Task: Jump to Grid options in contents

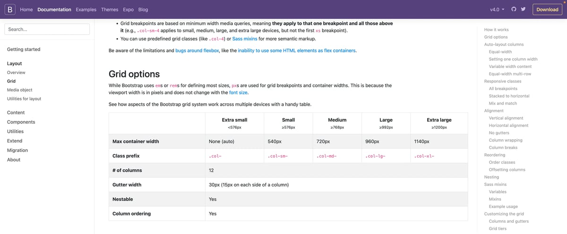Action: tap(496, 37)
